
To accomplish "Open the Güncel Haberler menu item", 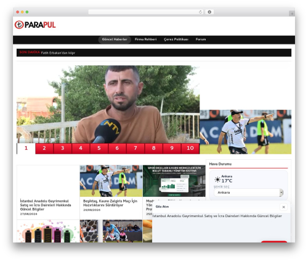I will [115, 39].
